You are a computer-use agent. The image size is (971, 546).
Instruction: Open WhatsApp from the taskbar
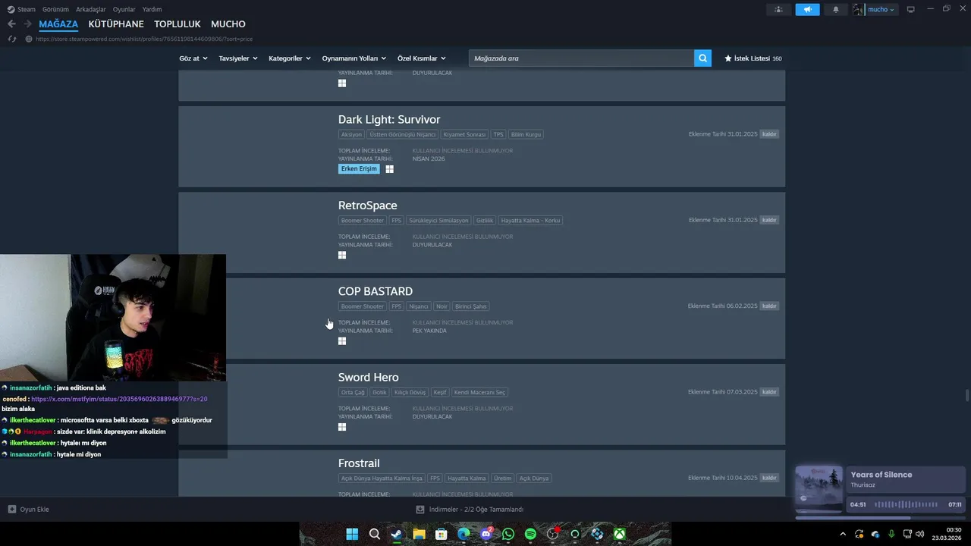(x=508, y=534)
